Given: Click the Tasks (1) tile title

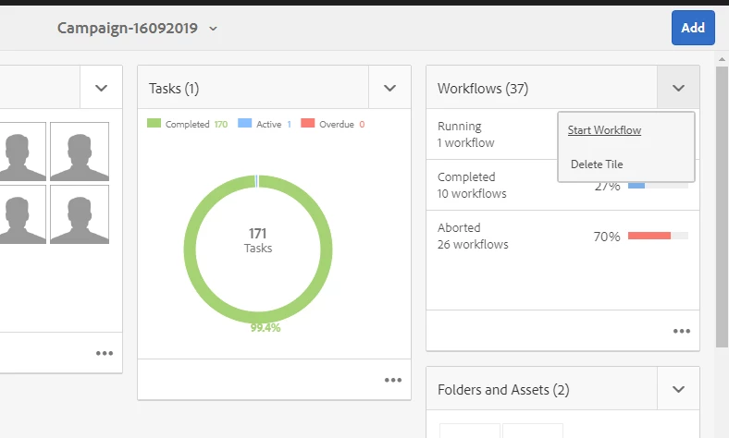Looking at the screenshot, I should [x=174, y=89].
